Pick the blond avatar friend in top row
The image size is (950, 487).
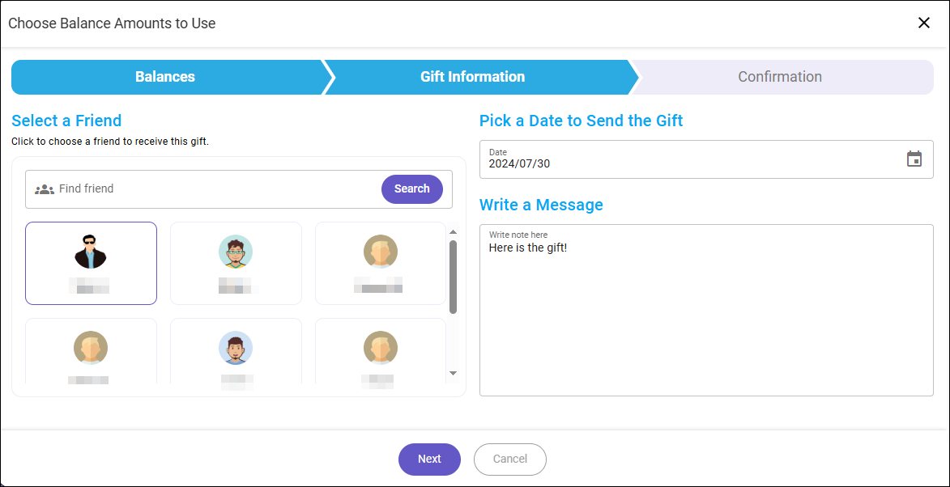[x=381, y=263]
